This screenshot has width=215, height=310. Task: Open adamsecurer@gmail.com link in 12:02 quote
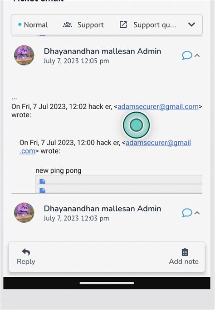coord(158,106)
